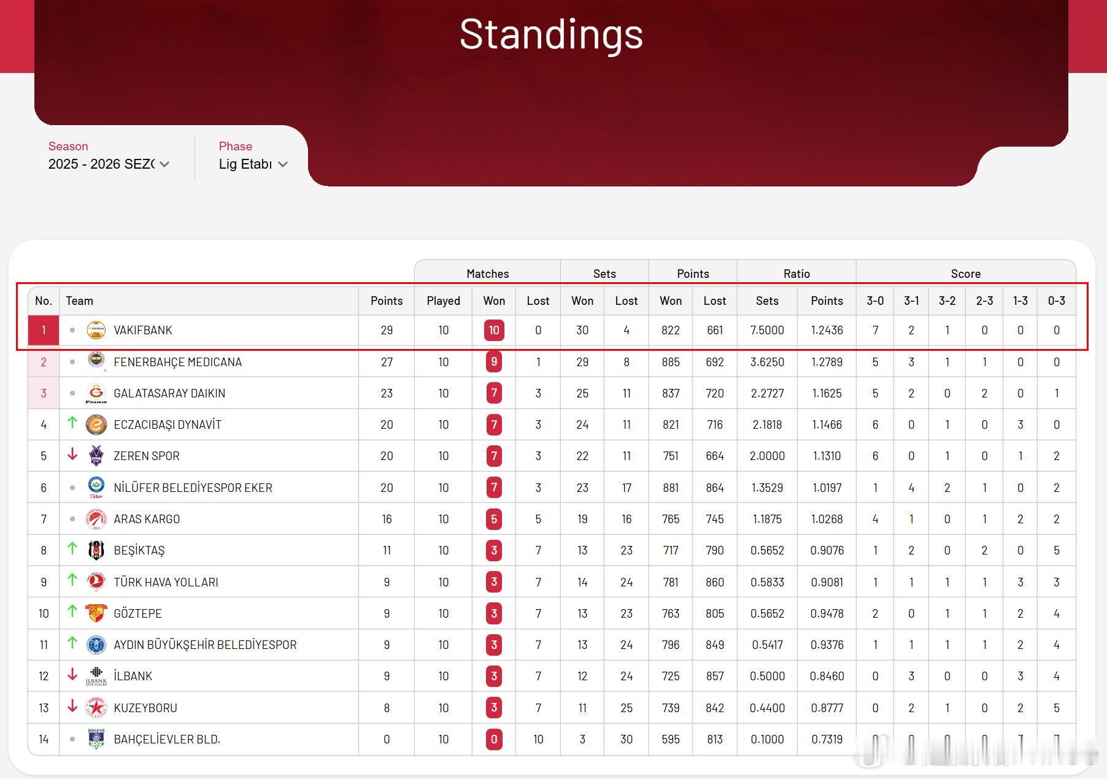The width and height of the screenshot is (1107, 779).
Task: Click the green up arrow beside Türk Hava Yolları
Action: coord(72,579)
